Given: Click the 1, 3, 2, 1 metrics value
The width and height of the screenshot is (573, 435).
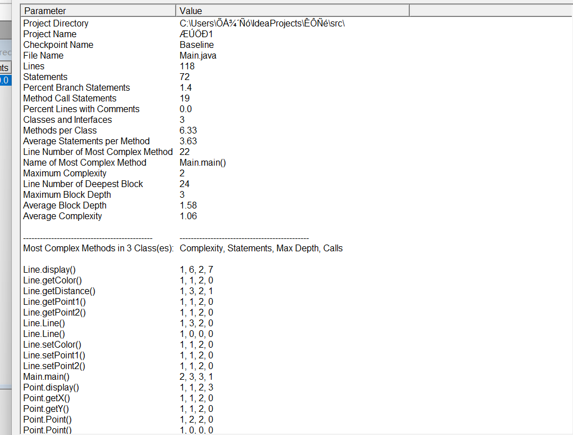Looking at the screenshot, I should click(196, 291).
